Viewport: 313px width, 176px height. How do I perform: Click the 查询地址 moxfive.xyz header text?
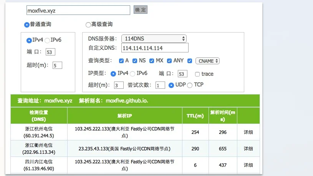click(45, 101)
